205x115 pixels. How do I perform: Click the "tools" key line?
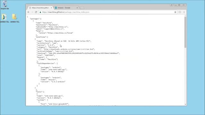coord(40,92)
